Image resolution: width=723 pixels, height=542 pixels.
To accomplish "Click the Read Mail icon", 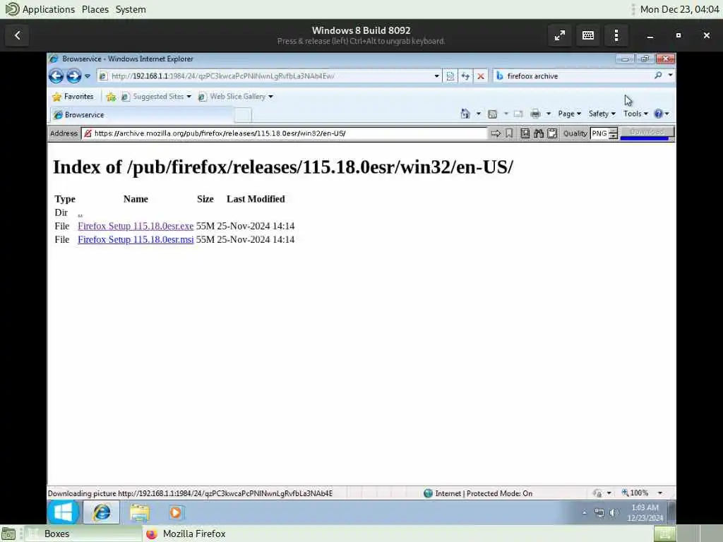I will 518,114.
